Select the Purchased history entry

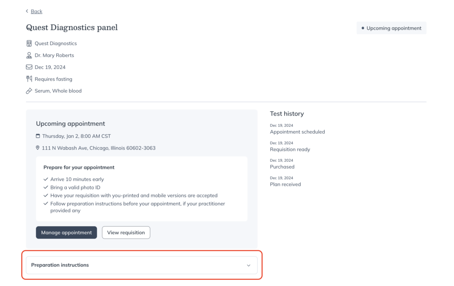pos(282,167)
